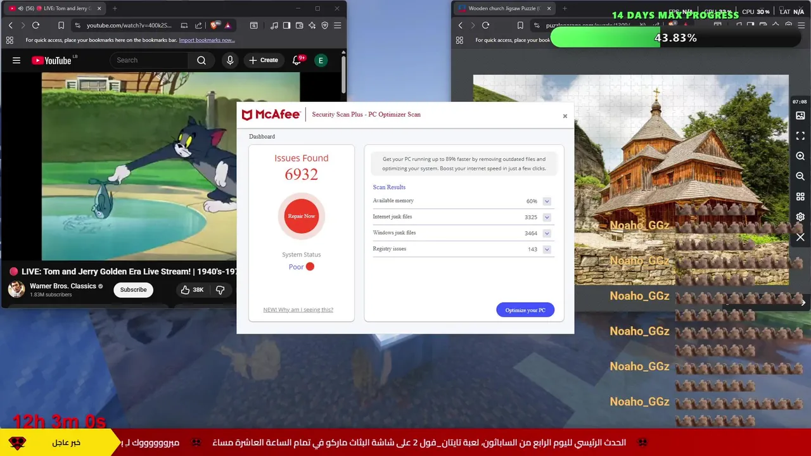
Task: Open YouTube notifications bell
Action: pos(297,60)
